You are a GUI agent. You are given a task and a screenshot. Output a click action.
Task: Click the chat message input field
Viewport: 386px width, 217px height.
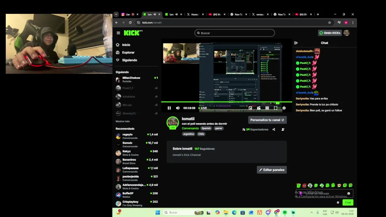[325, 193]
